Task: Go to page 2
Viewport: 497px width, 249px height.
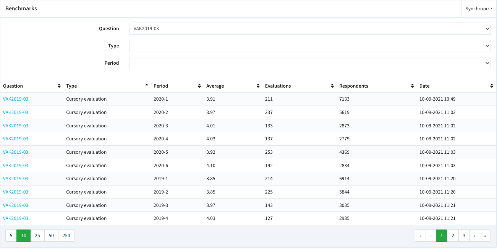Action: [x=453, y=236]
